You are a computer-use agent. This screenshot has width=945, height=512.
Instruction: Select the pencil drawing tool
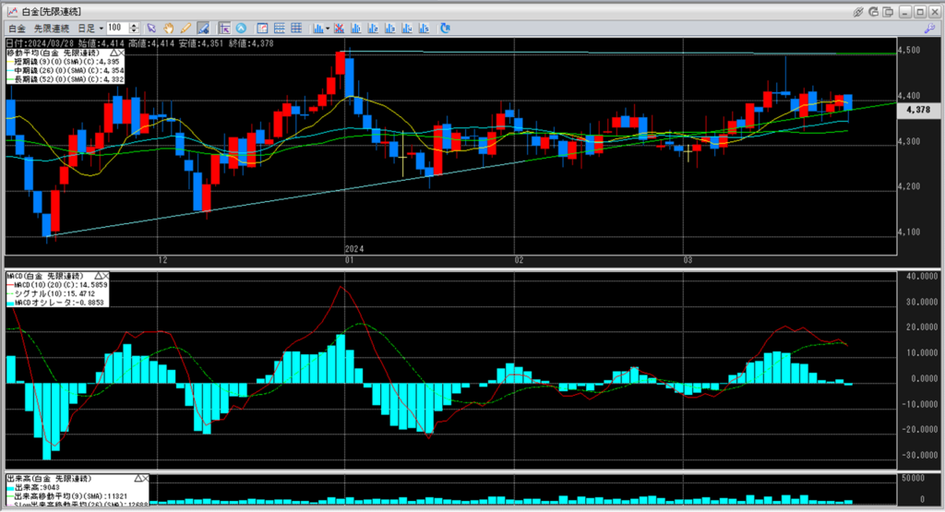pos(186,29)
